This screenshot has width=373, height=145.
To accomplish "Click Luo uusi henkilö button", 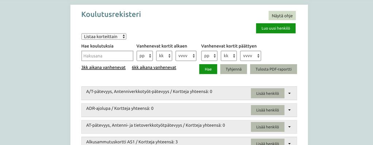I will [x=276, y=28].
